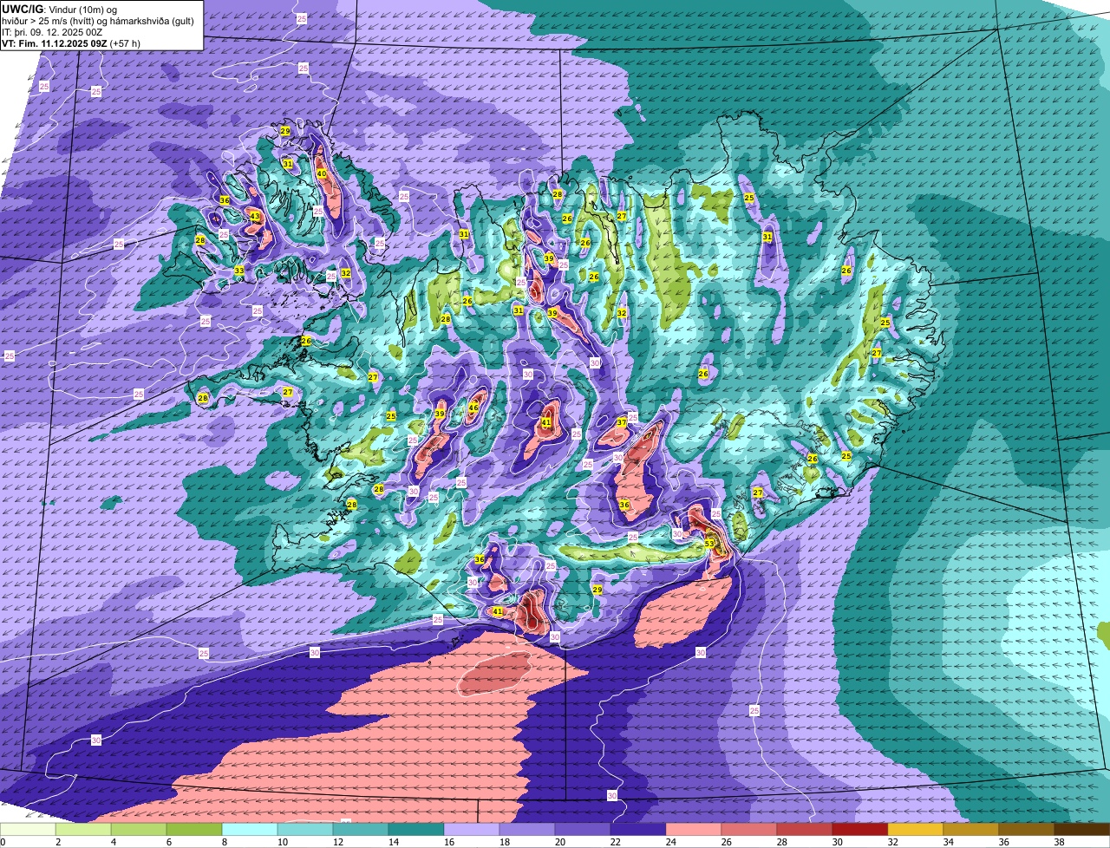The image size is (1110, 848).
Task: Click the legend swatch between 10 and 12
Action: pyautogui.click(x=305, y=829)
